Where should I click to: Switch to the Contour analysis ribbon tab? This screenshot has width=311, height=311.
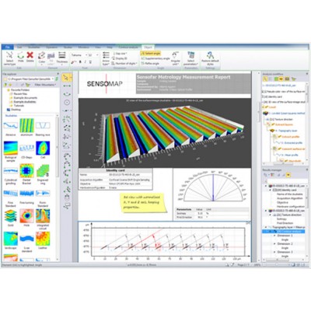coord(128,47)
